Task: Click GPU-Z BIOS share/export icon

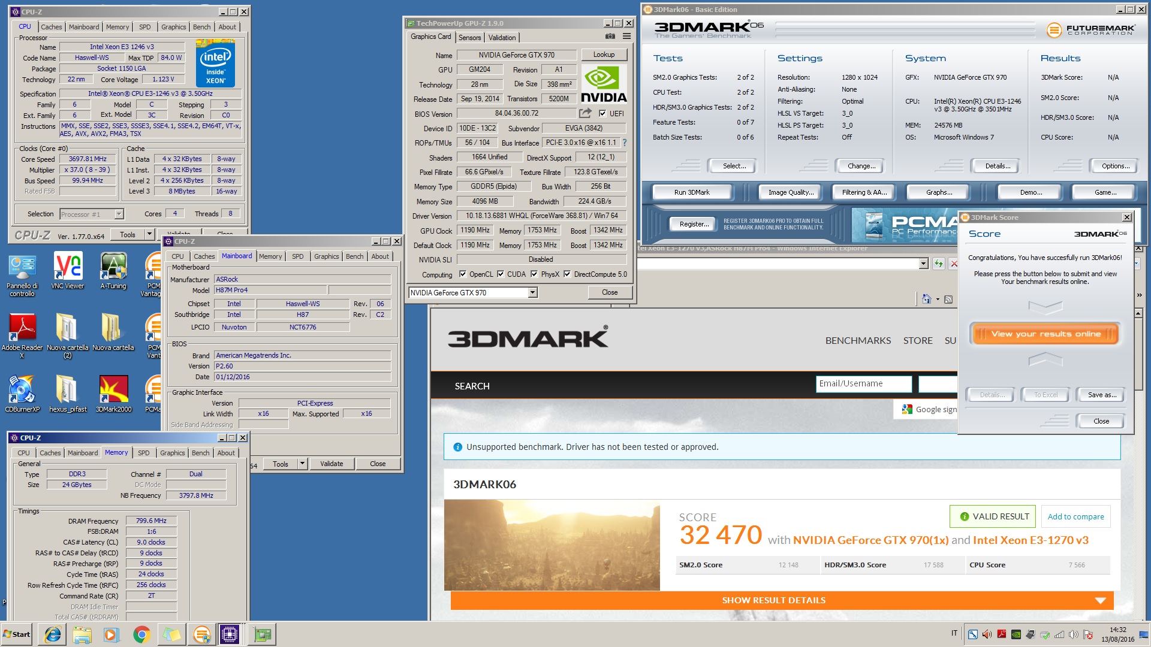Action: click(x=586, y=113)
